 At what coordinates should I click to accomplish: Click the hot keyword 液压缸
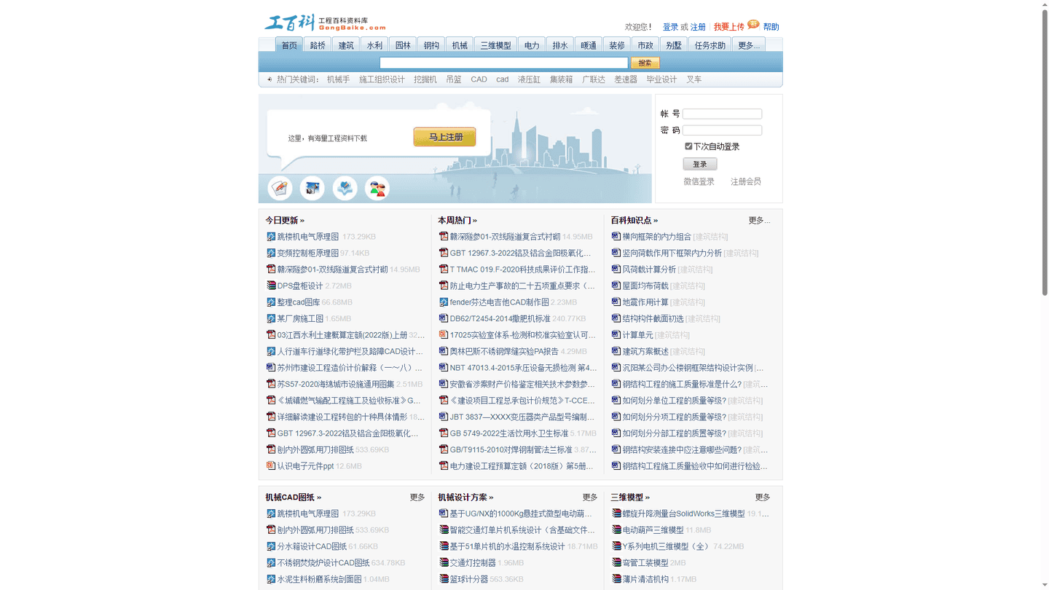click(529, 79)
